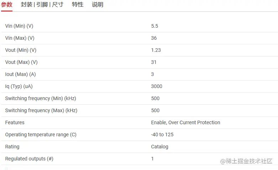Select the Catalog rating value
The width and height of the screenshot is (278, 170).
click(x=159, y=147)
